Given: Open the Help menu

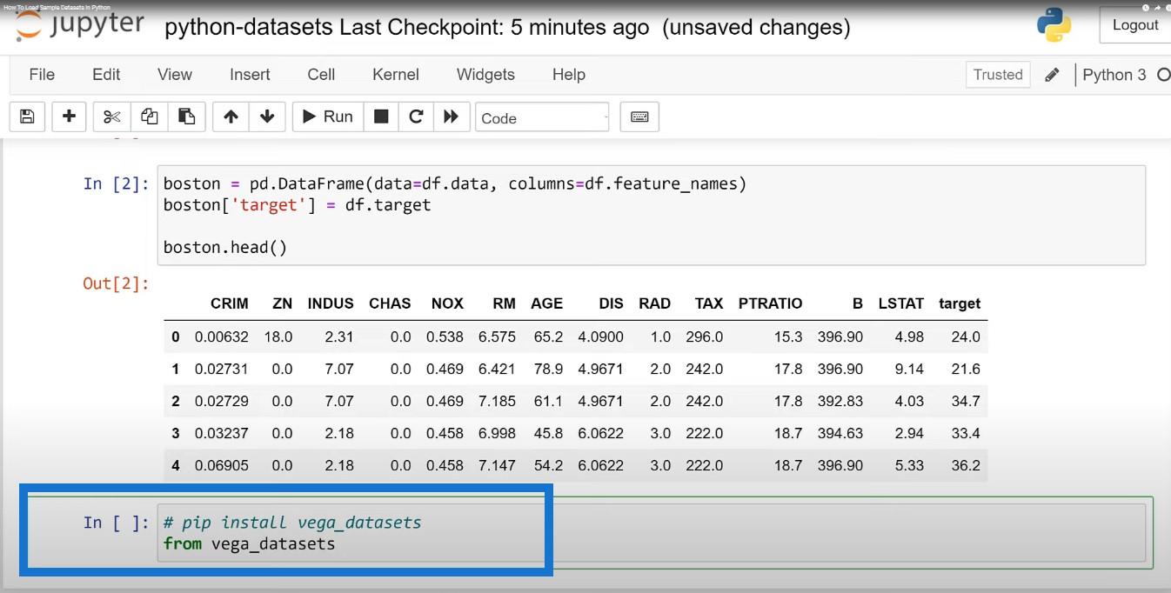Looking at the screenshot, I should coord(569,75).
